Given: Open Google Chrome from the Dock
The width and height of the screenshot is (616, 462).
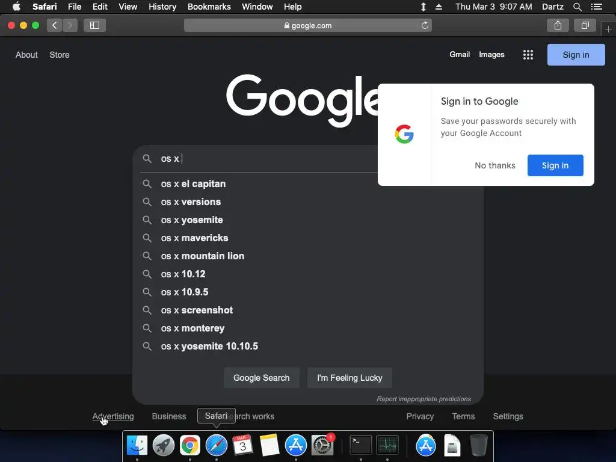Looking at the screenshot, I should tap(190, 446).
